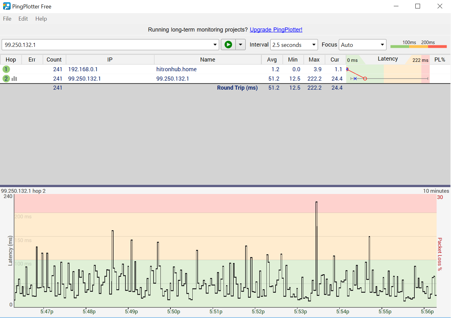The width and height of the screenshot is (451, 318).
Task: Click the green hop 2 circle icon
Action: click(x=6, y=79)
